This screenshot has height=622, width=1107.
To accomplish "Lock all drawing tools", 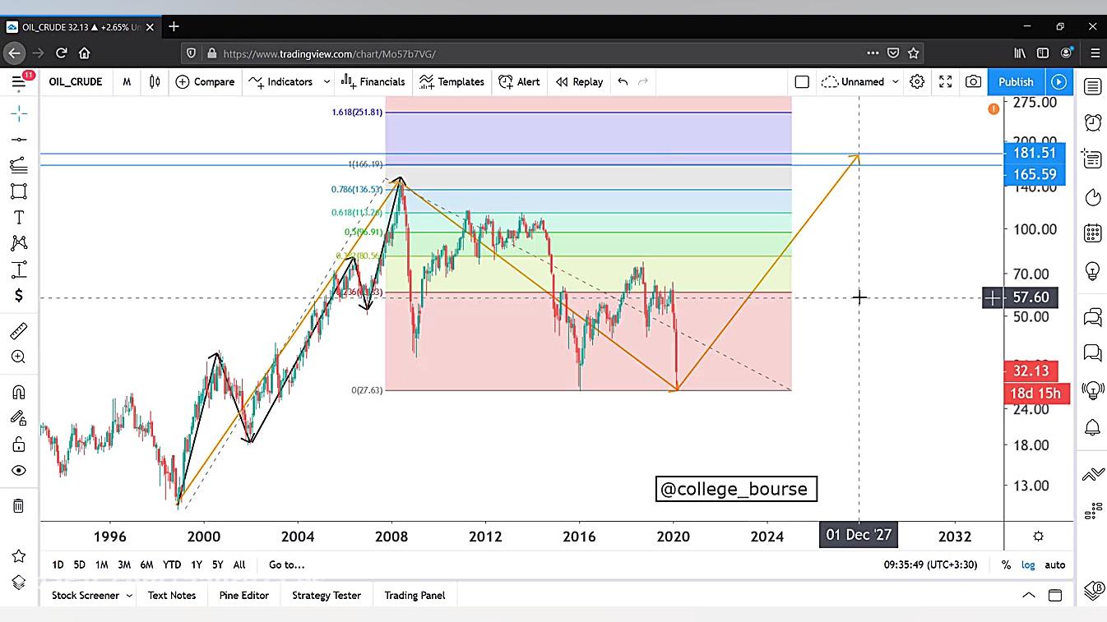I will coord(19,445).
